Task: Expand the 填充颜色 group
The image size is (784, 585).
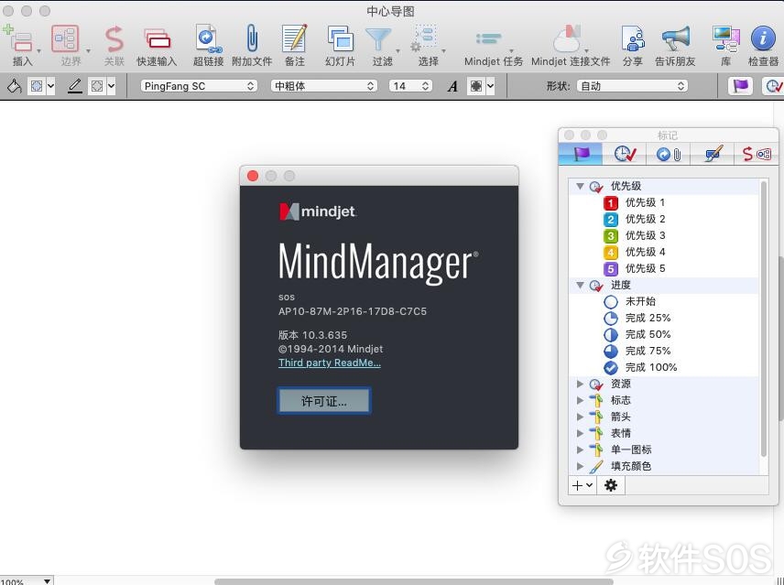Action: click(580, 466)
